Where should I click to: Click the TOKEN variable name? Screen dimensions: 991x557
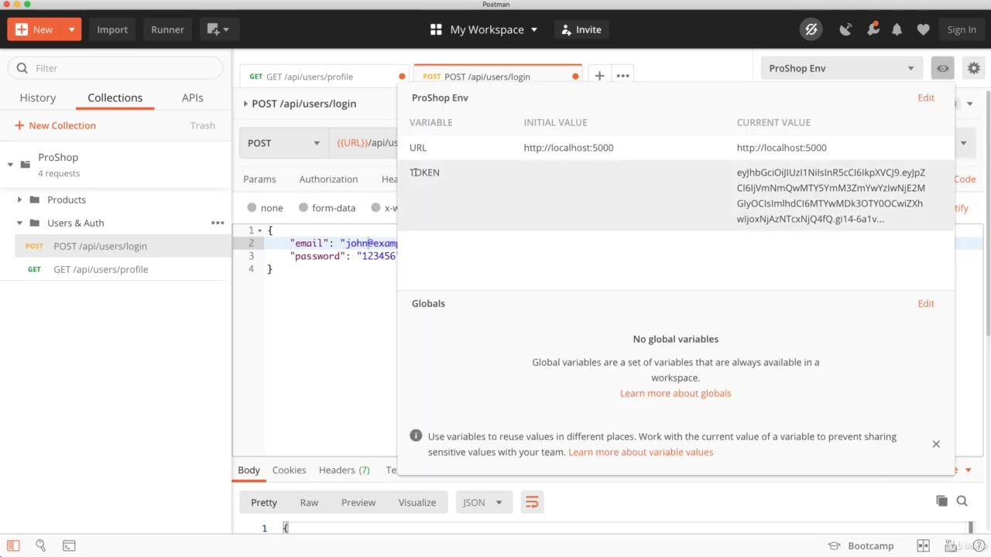424,173
